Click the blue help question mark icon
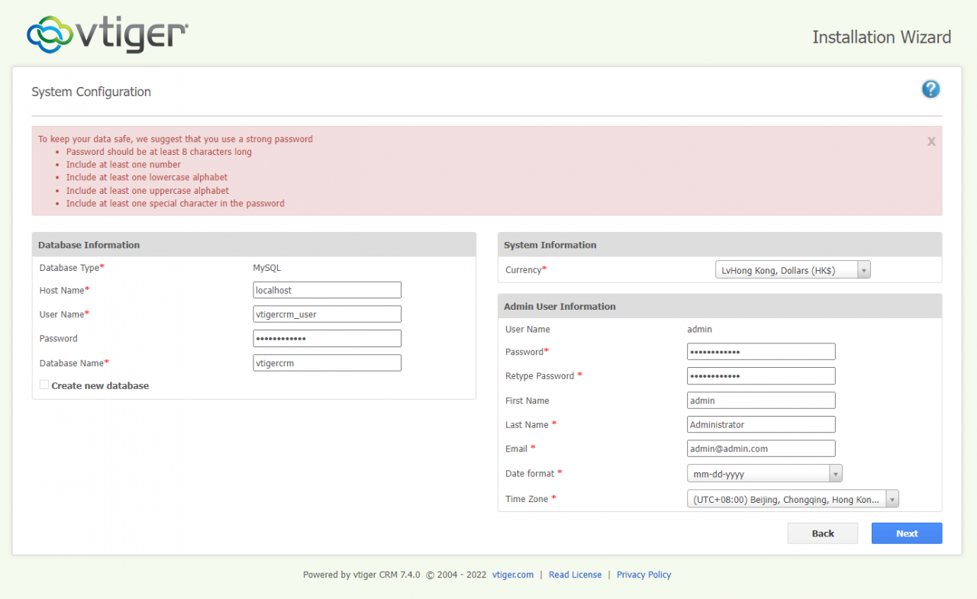Screen dimensions: 977x599 point(930,89)
